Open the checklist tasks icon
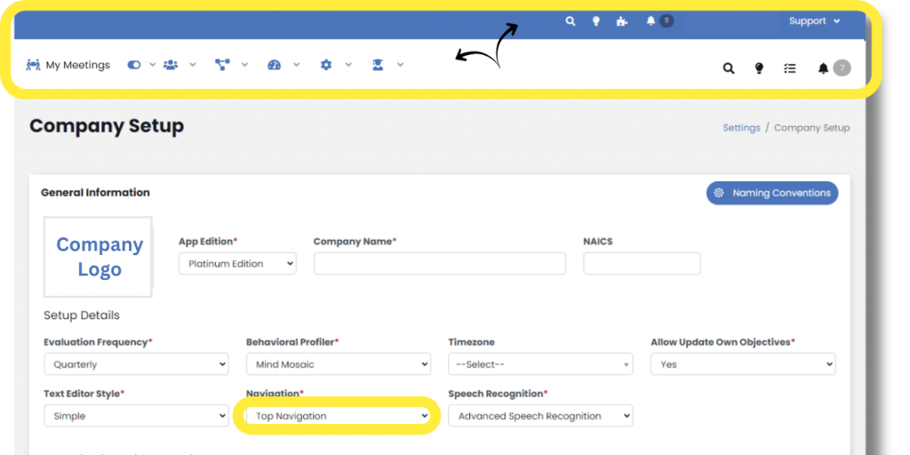This screenshot has height=455, width=910. point(789,68)
